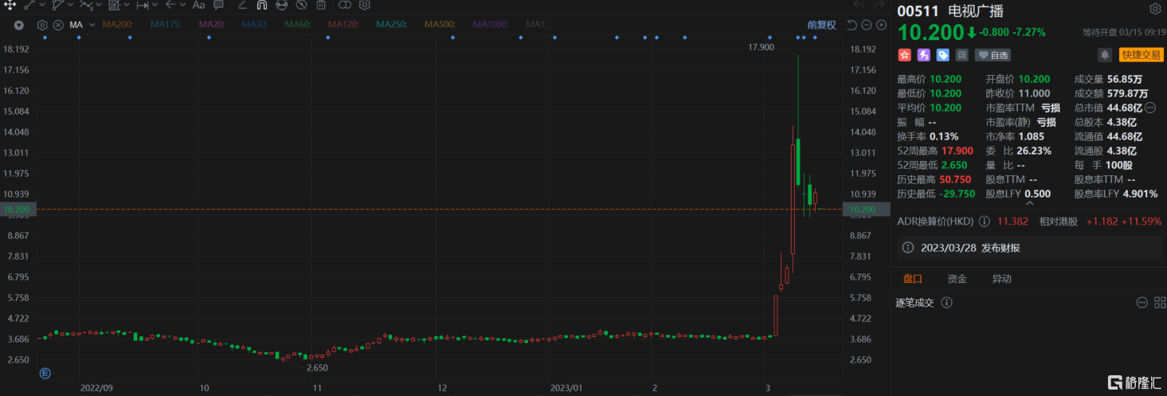
Task: Expand the arrow marker dropdown
Action: click(182, 5)
